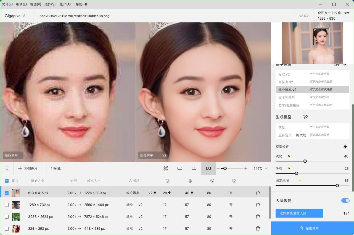The height and width of the screenshot is (235, 354).
Task: Click the v2 lightning icon in first row
Action: tap(155, 193)
